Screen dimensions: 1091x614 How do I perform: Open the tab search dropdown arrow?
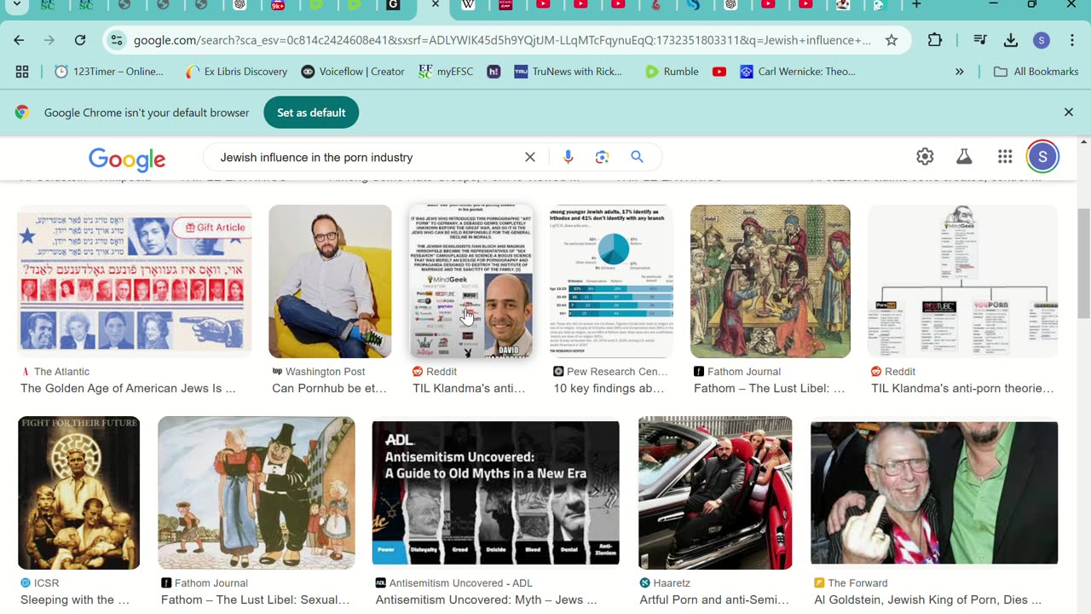(x=17, y=5)
